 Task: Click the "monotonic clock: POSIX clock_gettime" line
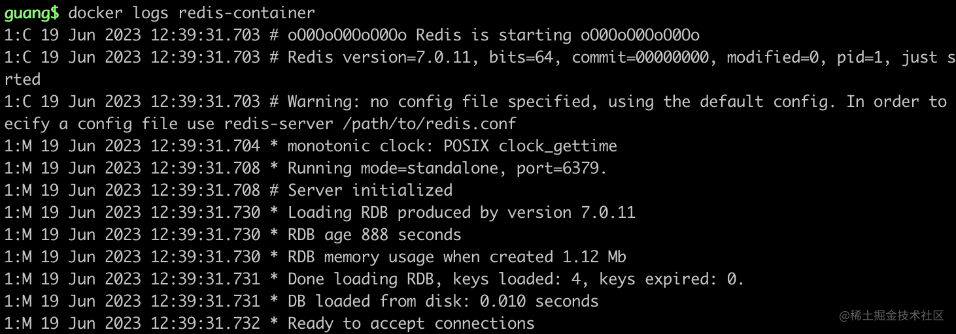452,146
